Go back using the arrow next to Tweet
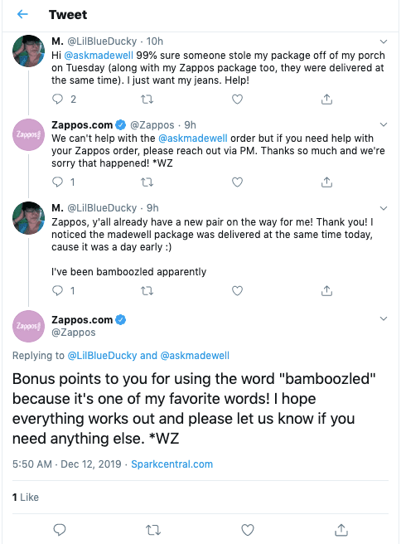401x544 pixels. pyautogui.click(x=22, y=14)
